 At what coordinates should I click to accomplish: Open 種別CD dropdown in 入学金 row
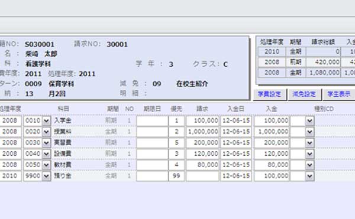pos(309,120)
